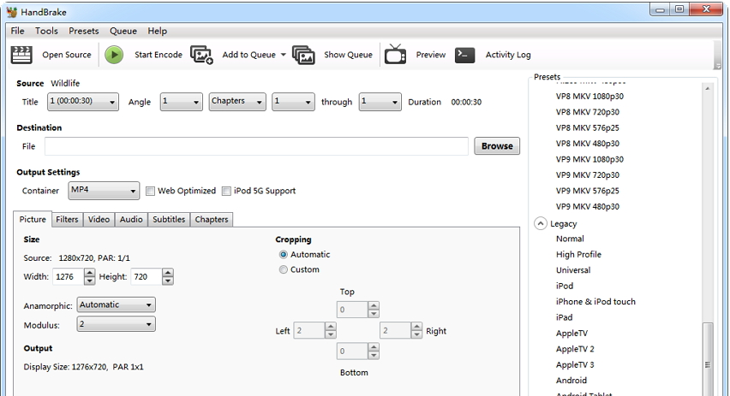Click the presets scrollbar up arrow
Screen dimensions: 730x396
(708, 88)
